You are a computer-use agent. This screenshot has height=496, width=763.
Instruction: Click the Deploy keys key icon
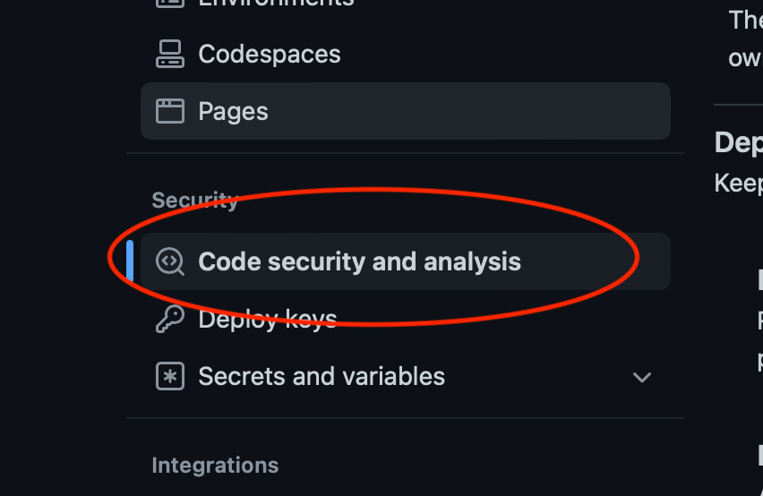pos(170,319)
